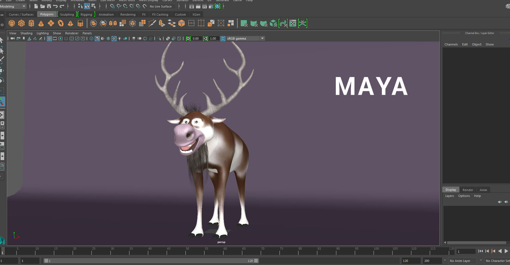Create a polygon sphere from the shelf
The image size is (510, 265).
pos(12,23)
